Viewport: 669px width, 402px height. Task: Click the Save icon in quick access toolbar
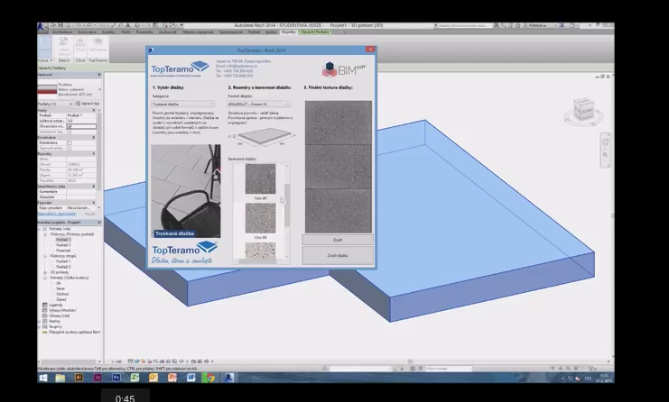tap(61, 25)
